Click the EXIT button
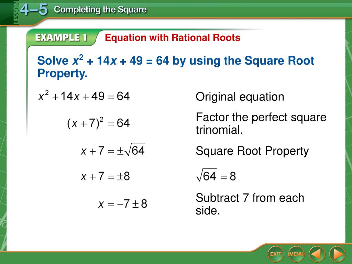 275,254
